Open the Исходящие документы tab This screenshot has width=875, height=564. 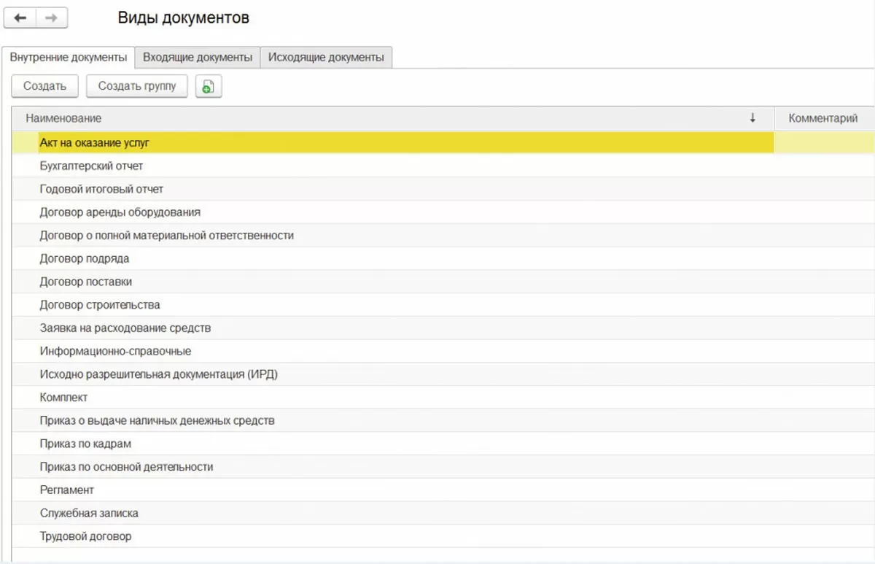tap(326, 57)
